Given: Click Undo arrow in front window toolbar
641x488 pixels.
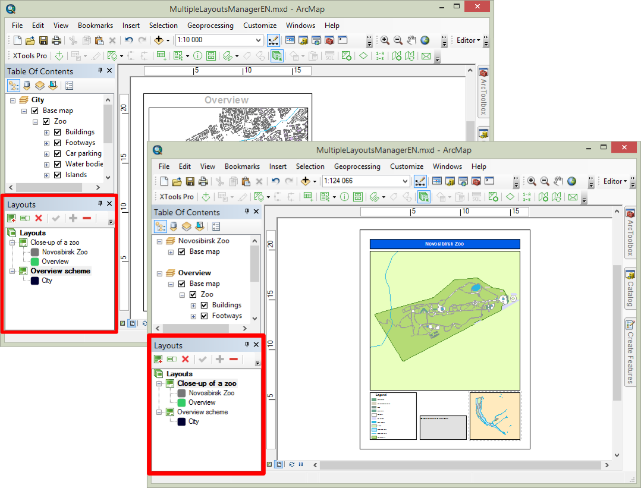Looking at the screenshot, I should 276,181.
